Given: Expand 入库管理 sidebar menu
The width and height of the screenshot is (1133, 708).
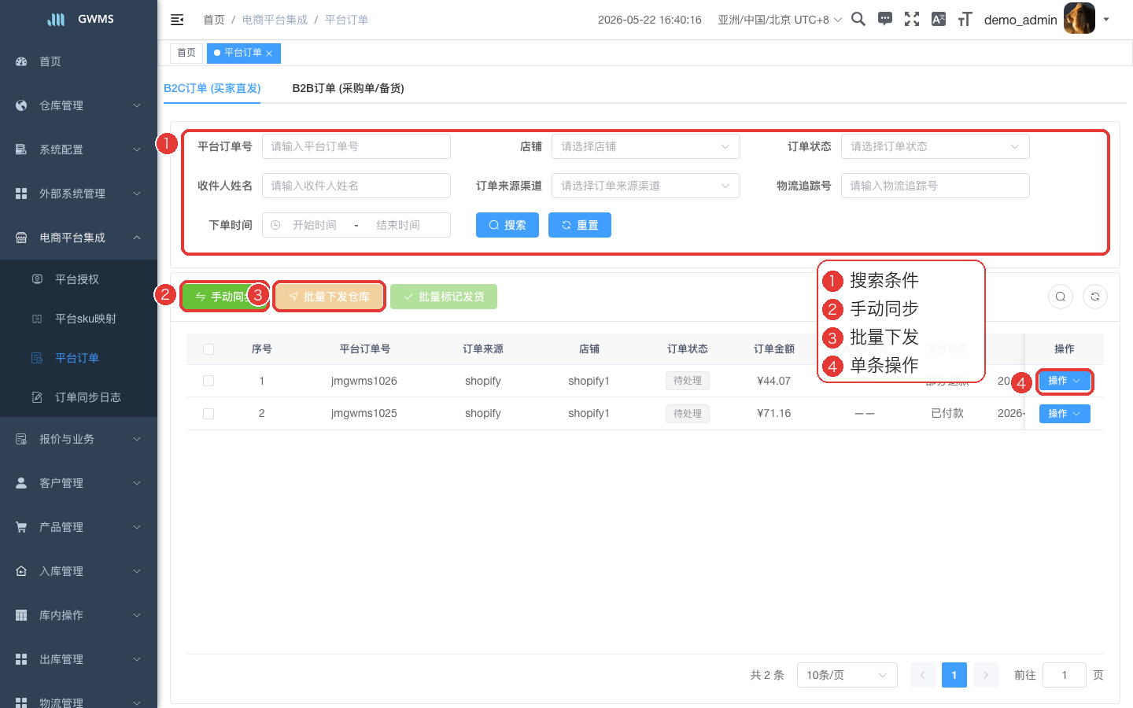Looking at the screenshot, I should pos(79,571).
